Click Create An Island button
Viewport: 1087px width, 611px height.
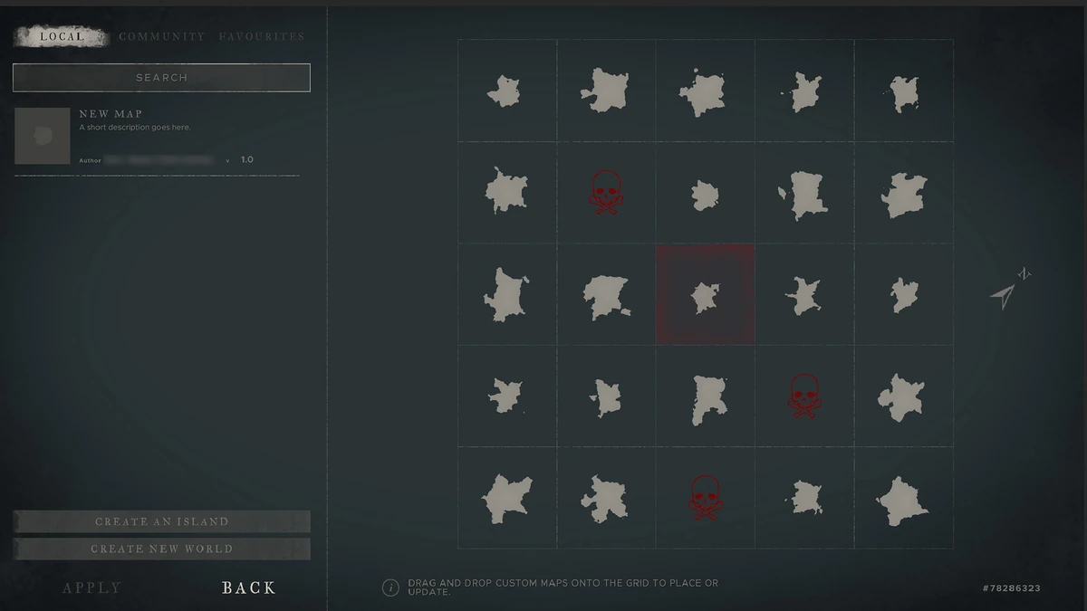[161, 521]
